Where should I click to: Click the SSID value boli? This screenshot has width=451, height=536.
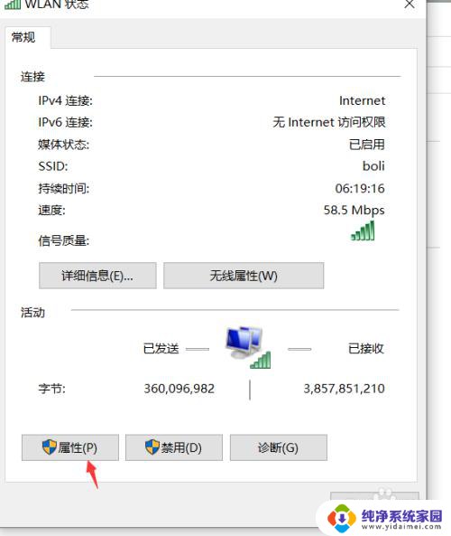coord(373,166)
